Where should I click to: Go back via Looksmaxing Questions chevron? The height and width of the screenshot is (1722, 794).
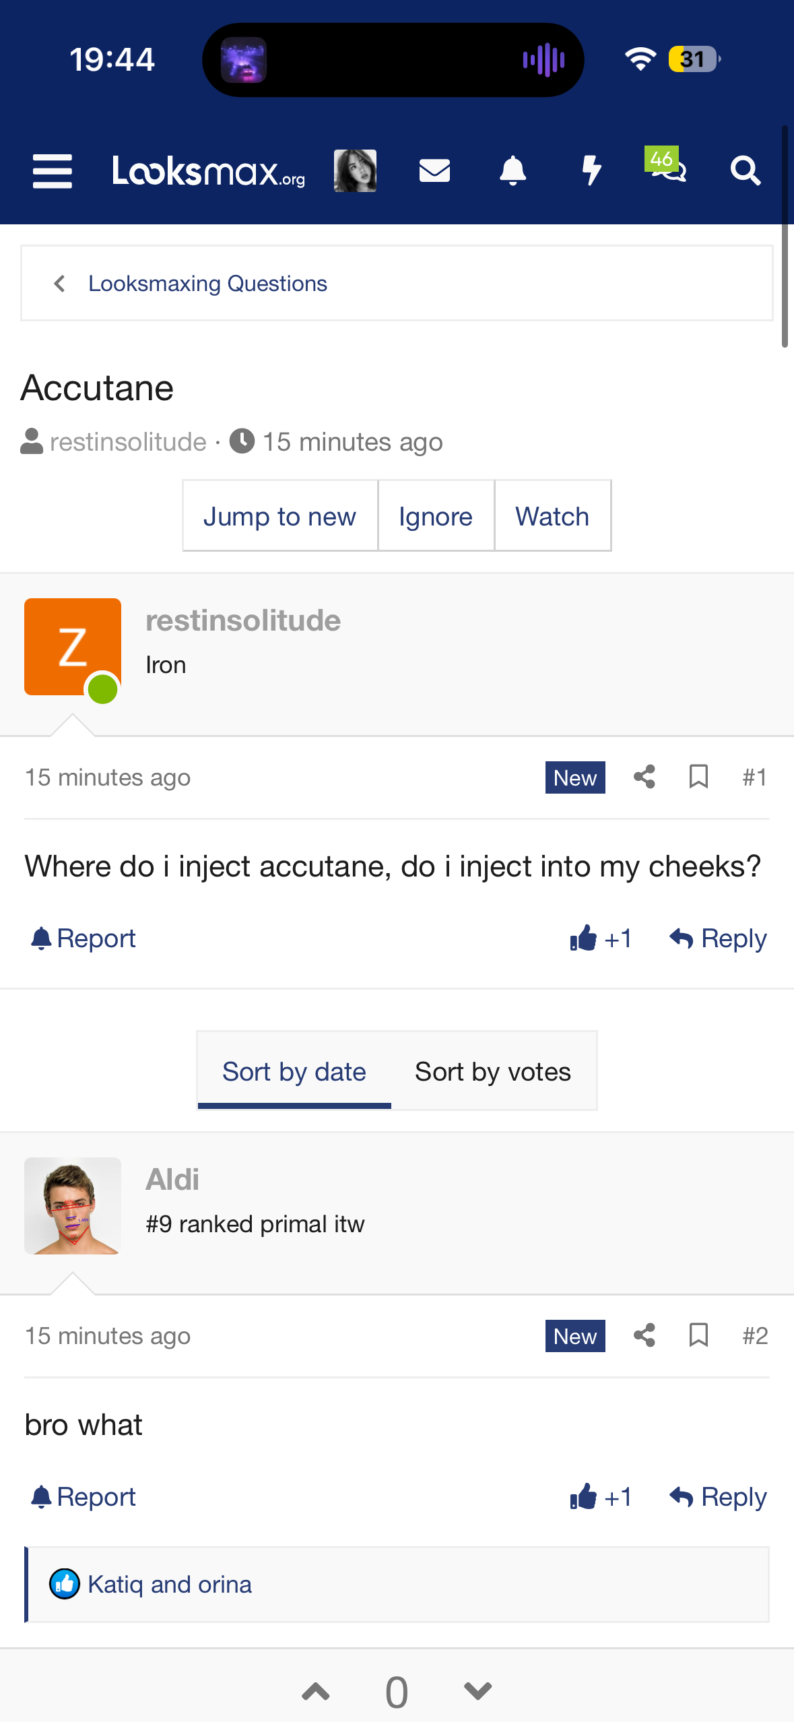coord(59,284)
